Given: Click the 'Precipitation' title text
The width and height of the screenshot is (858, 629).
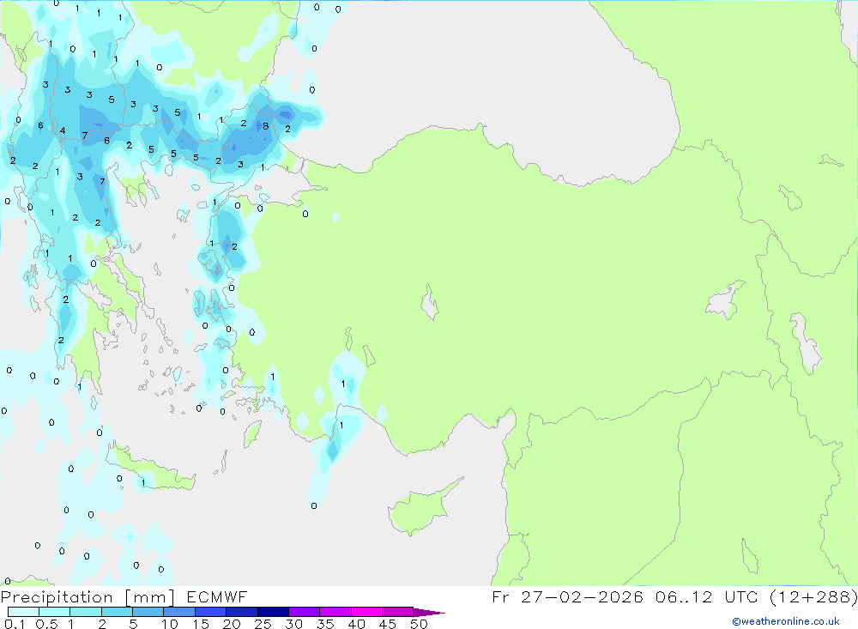Looking at the screenshot, I should pos(57,596).
